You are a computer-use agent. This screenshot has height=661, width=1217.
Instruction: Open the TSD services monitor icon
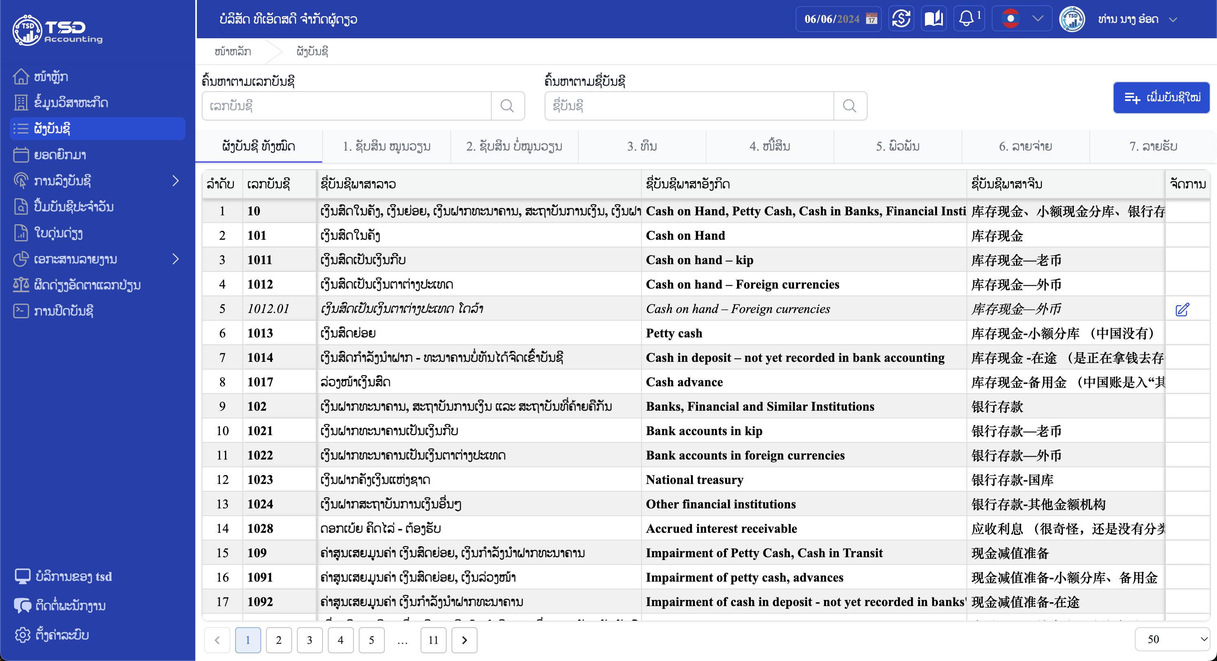tap(22, 576)
